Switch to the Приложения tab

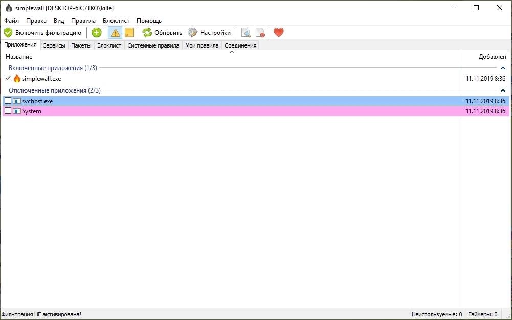20,44
